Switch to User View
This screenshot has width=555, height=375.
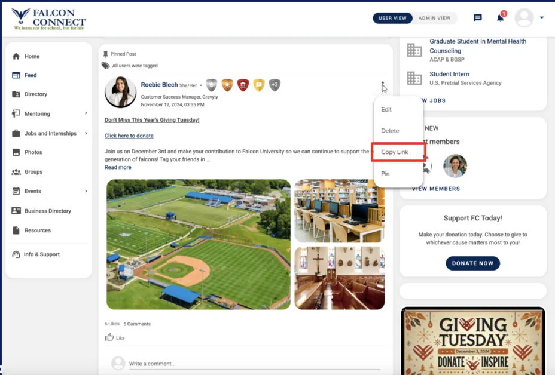[392, 18]
